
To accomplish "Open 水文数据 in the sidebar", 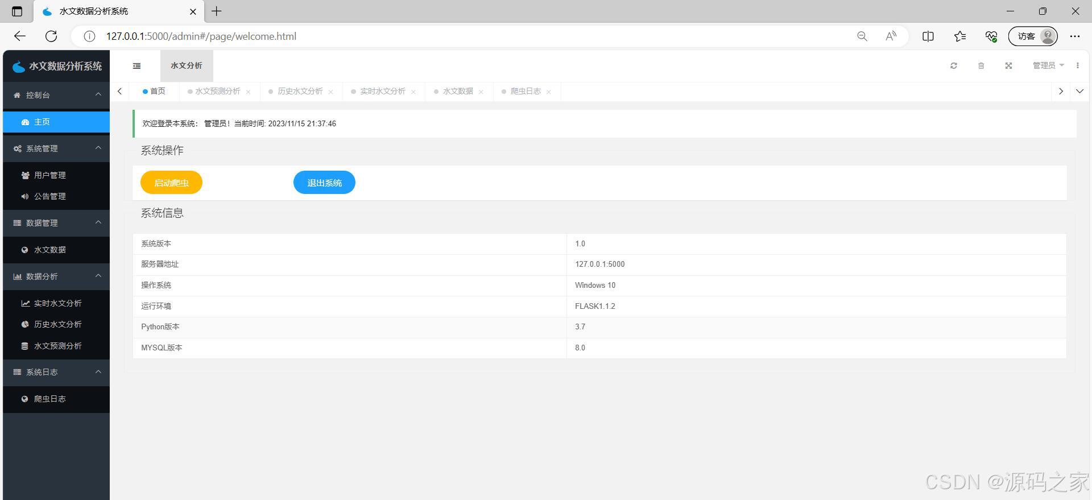I will (56, 250).
